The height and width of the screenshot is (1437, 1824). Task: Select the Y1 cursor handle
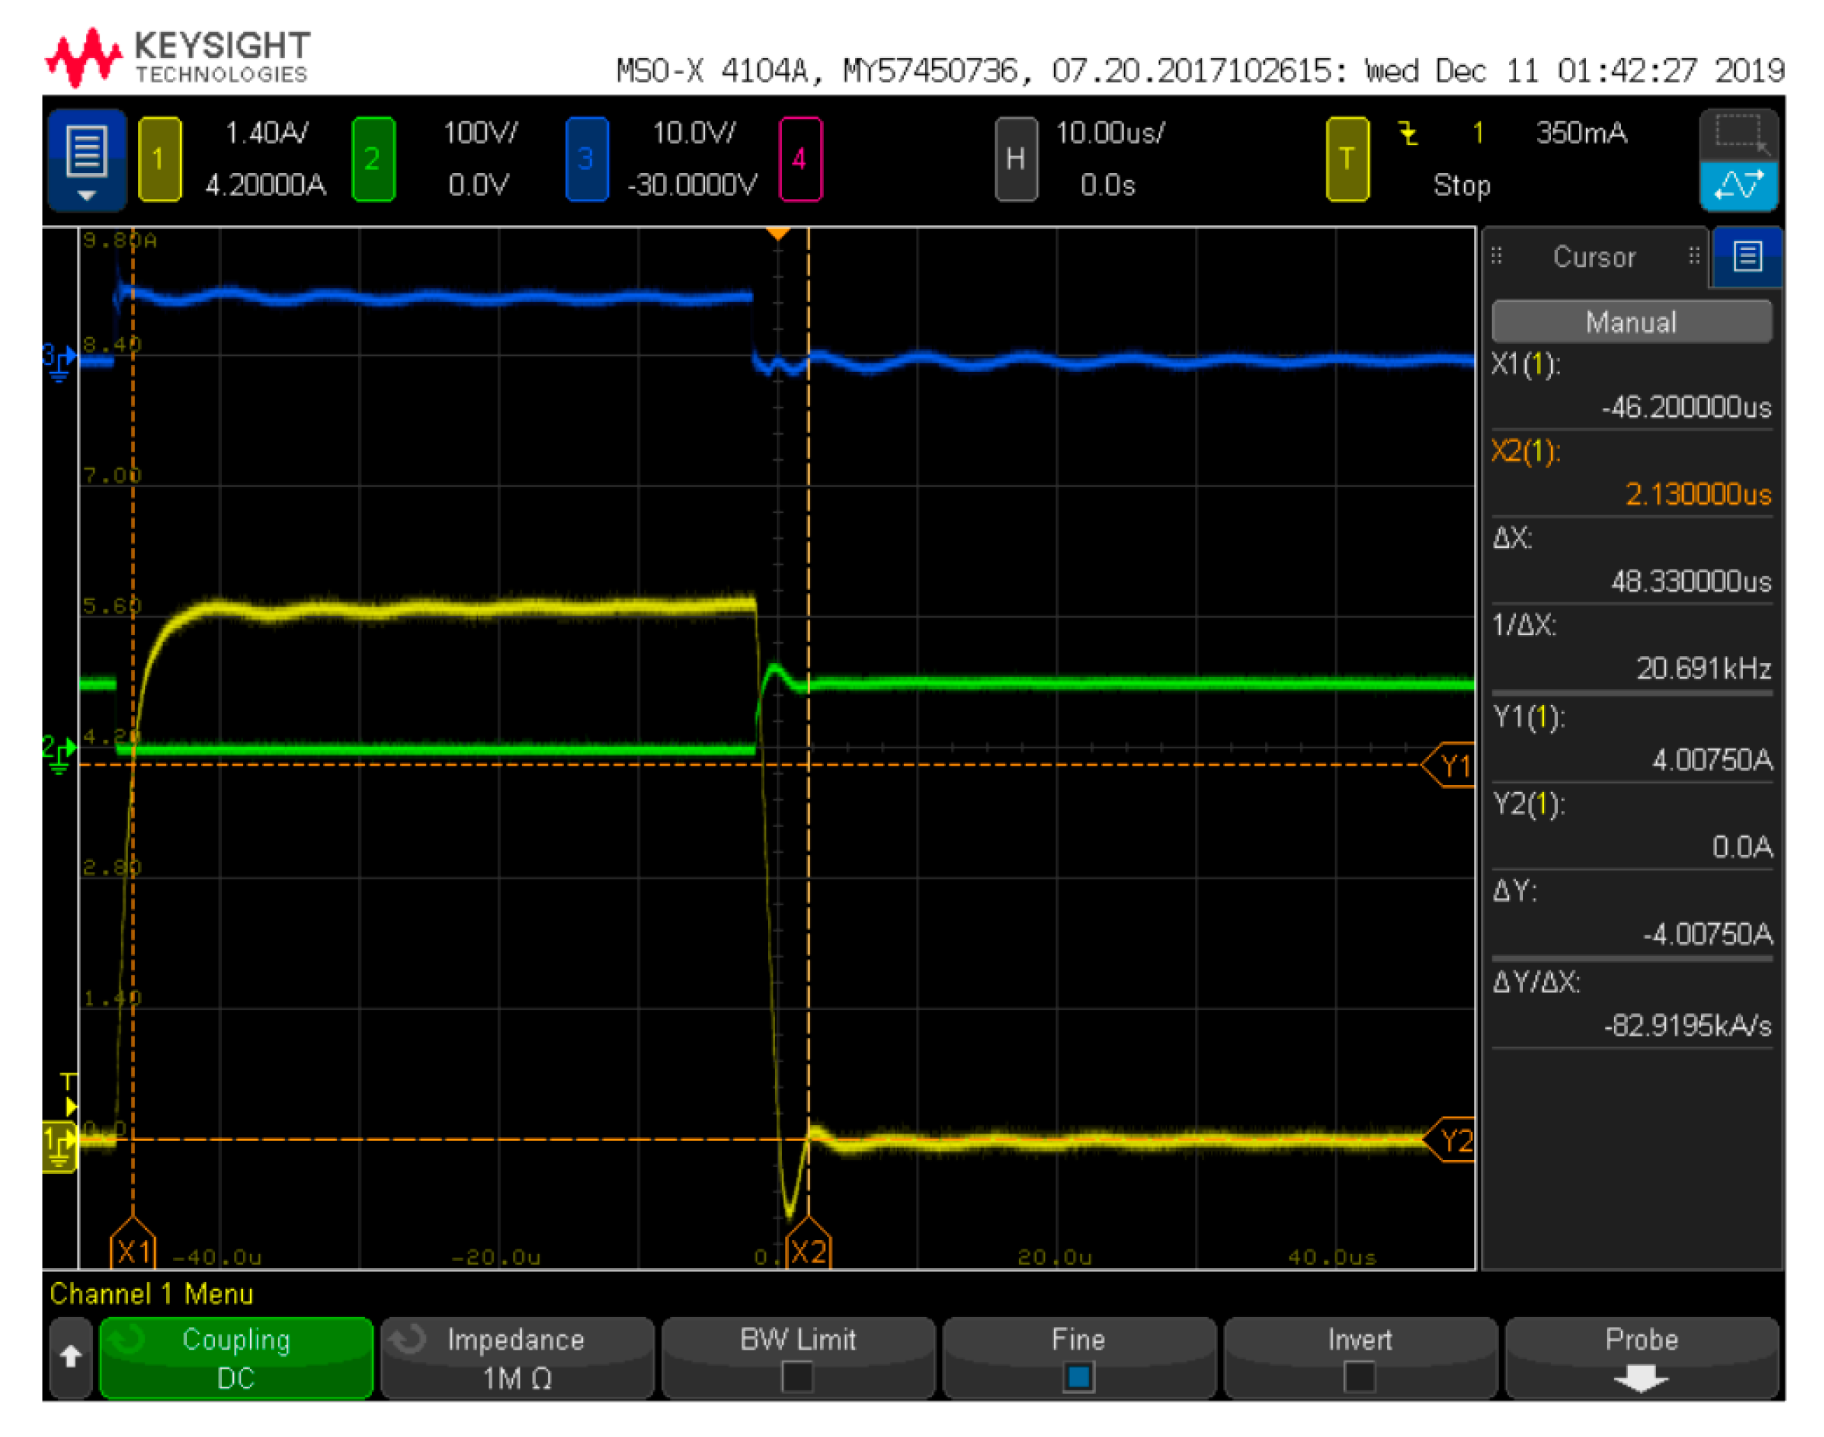point(1453,766)
